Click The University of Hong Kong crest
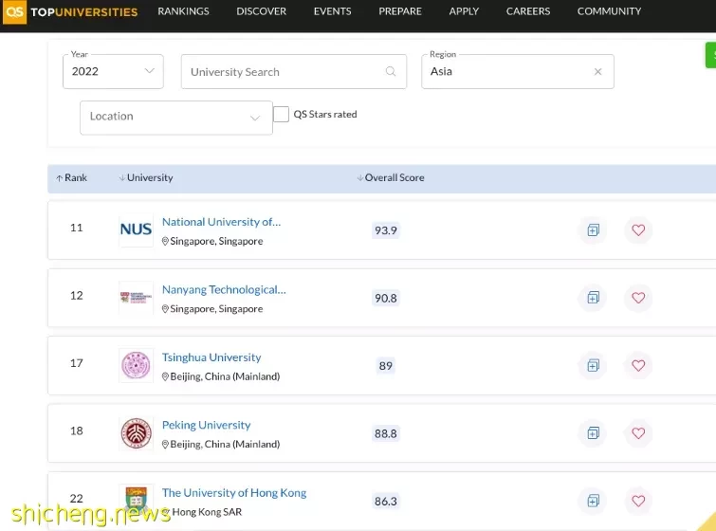716x531 pixels. coord(136,500)
